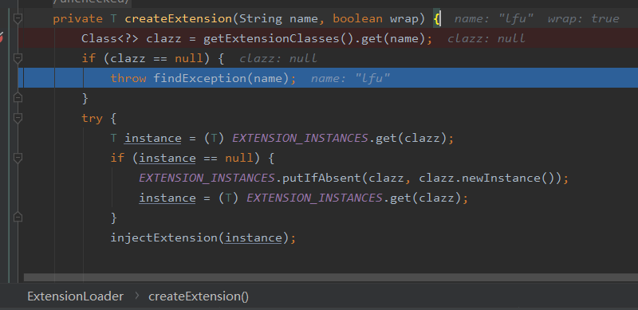Click fold-end marker after the throw statement

[x=18, y=98]
